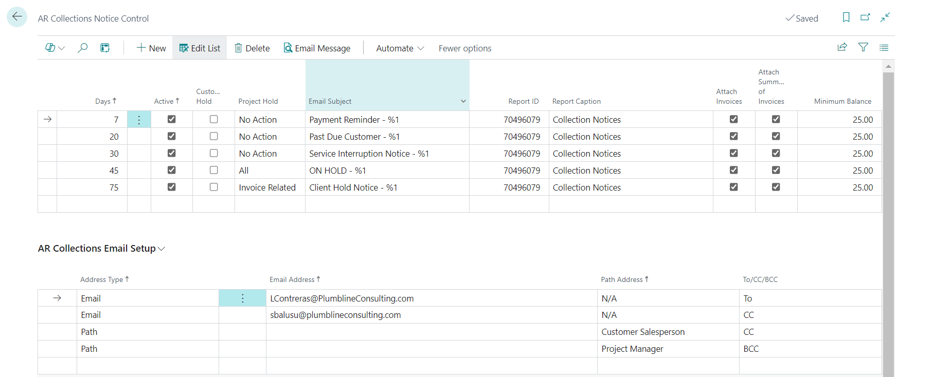The image size is (933, 377).
Task: Click the vertical scrollbar thumb
Action: pyautogui.click(x=888, y=224)
